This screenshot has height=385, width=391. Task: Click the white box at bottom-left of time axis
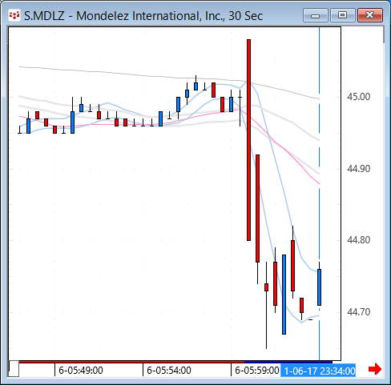pos(14,368)
